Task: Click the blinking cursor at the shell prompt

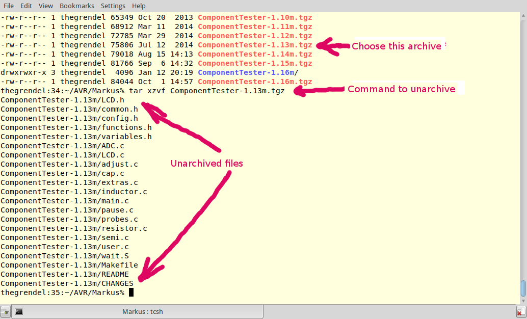Action: (x=131, y=292)
